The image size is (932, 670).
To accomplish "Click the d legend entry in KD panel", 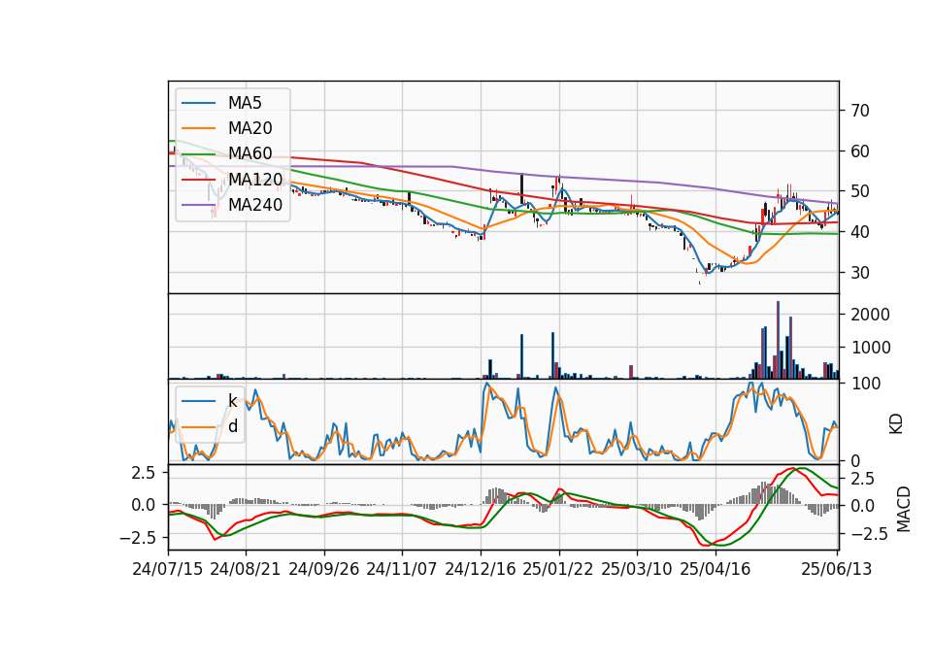I will (x=233, y=425).
